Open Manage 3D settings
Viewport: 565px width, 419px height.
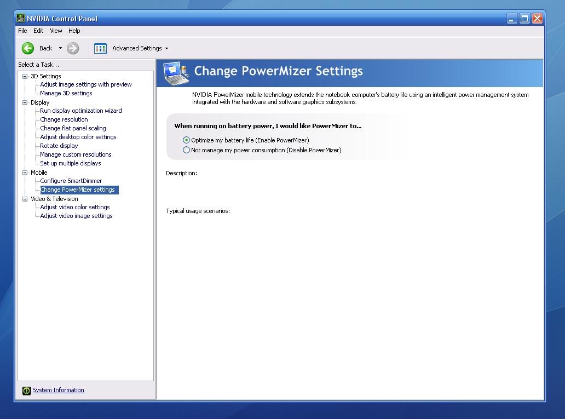click(66, 93)
